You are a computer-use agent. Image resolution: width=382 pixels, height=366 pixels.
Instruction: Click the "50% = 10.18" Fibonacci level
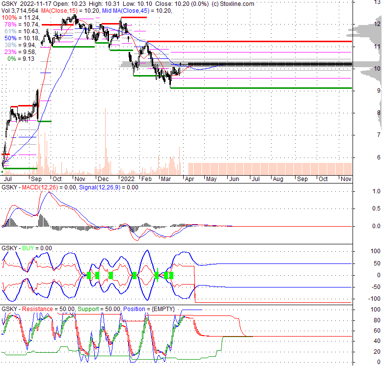point(22,38)
